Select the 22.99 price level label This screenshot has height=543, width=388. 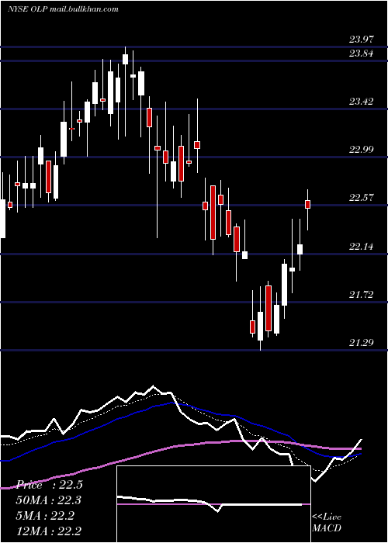point(362,150)
